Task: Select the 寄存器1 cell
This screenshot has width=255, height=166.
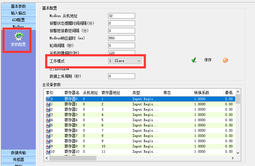Action: tap(71, 104)
